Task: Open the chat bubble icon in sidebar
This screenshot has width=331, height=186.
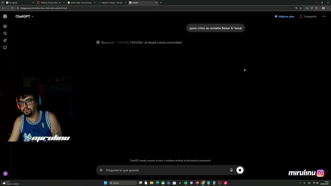Action: (5, 47)
